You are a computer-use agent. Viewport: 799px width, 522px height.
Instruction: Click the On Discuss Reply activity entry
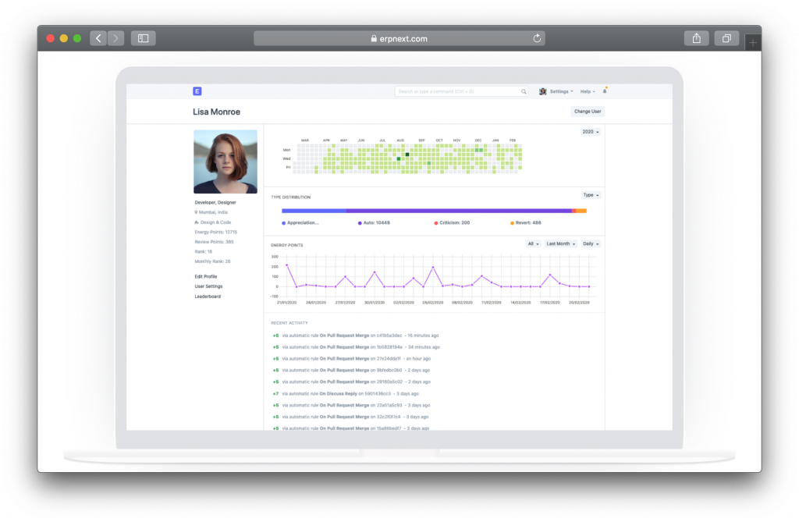click(346, 393)
